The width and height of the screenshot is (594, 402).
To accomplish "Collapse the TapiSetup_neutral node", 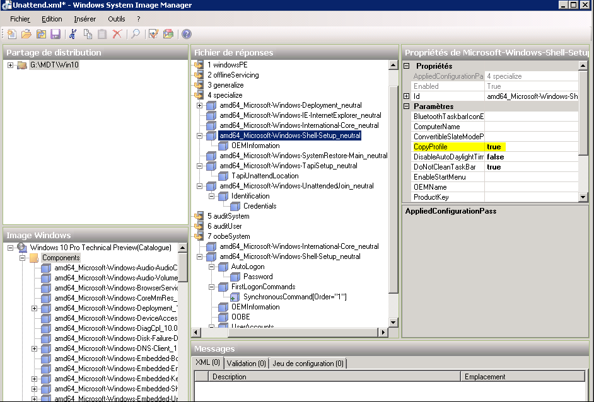I will pos(200,166).
